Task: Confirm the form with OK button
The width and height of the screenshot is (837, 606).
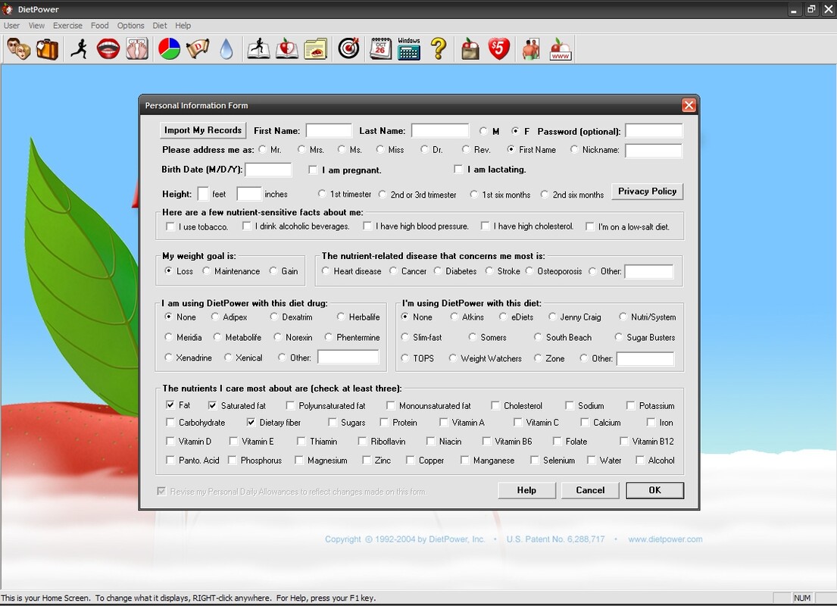Action: tap(654, 490)
